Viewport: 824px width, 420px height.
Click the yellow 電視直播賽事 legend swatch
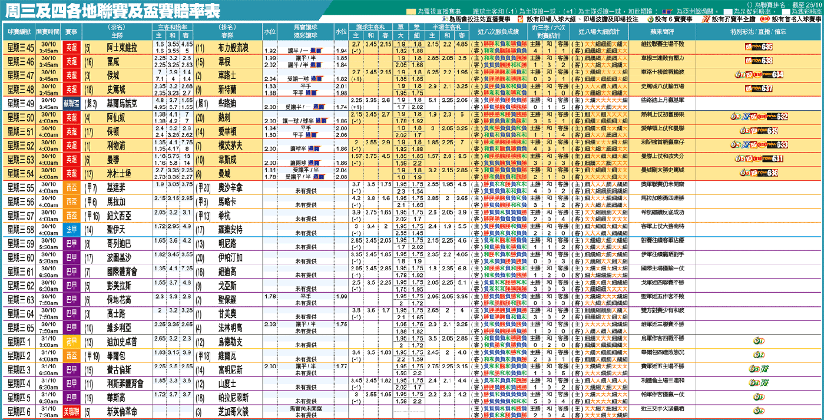coord(411,12)
